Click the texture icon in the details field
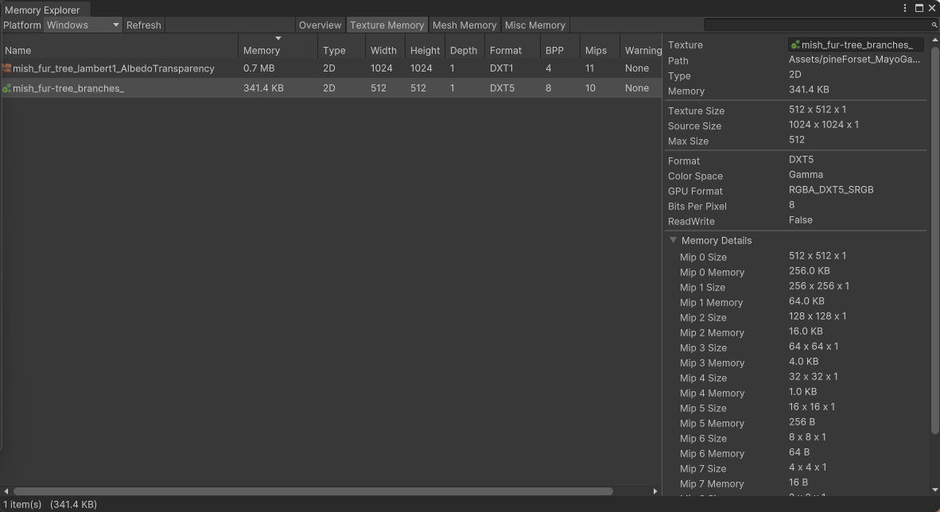Viewport: 940px width, 512px height. pyautogui.click(x=795, y=45)
